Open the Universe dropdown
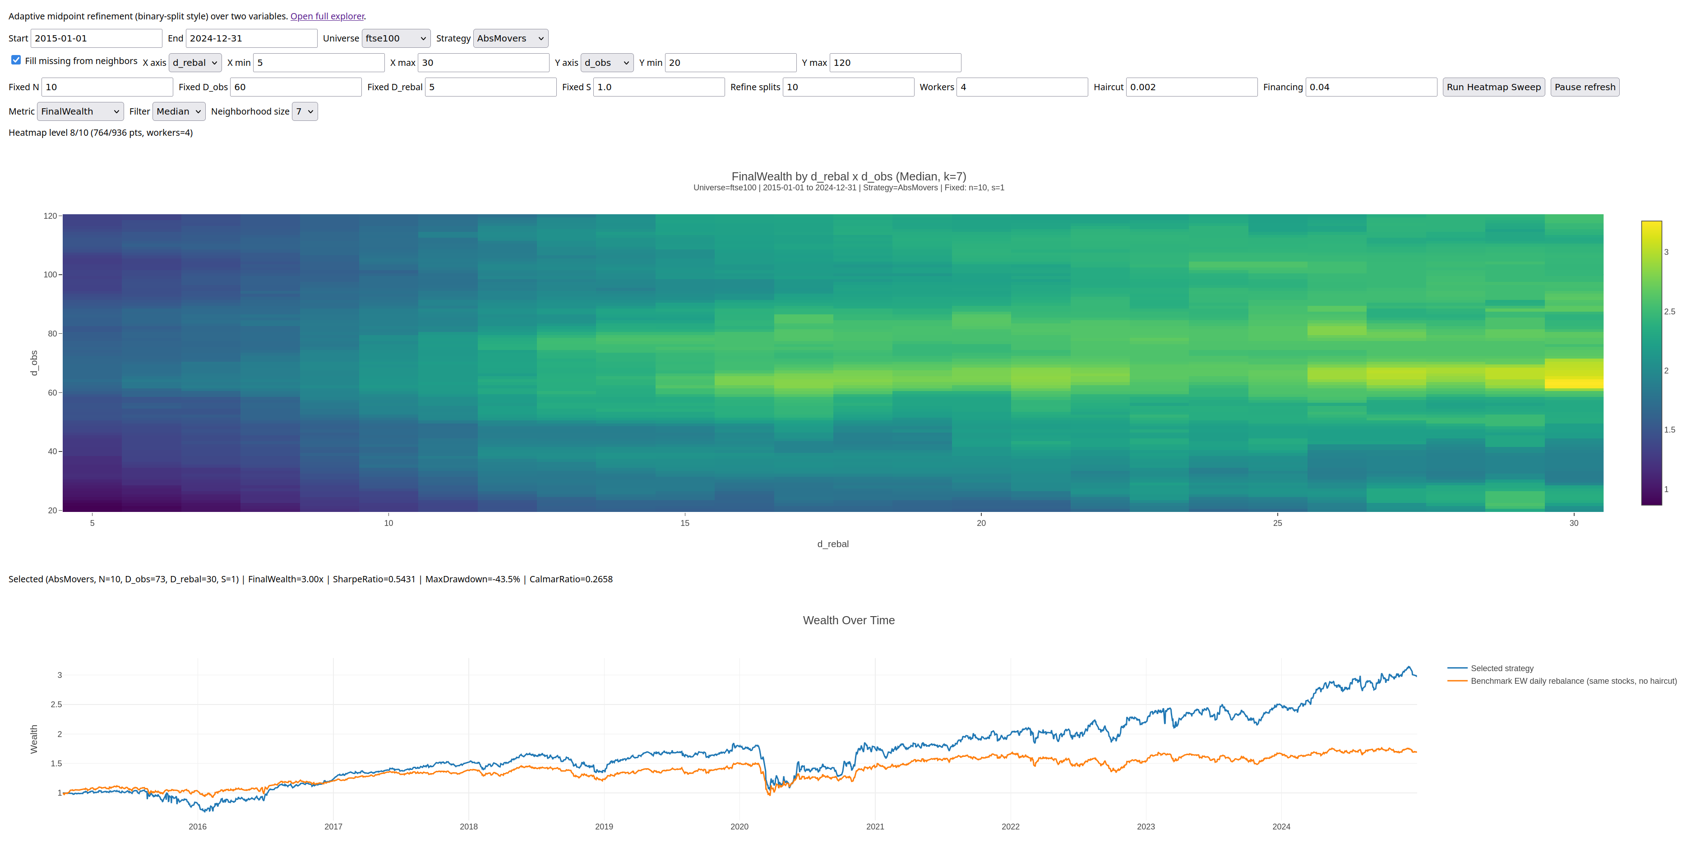Viewport: 1682px width, 843px height. [x=396, y=38]
